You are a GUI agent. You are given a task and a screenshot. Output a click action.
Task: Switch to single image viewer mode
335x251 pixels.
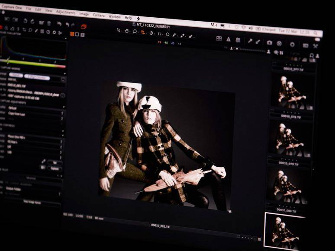[x=77, y=34]
